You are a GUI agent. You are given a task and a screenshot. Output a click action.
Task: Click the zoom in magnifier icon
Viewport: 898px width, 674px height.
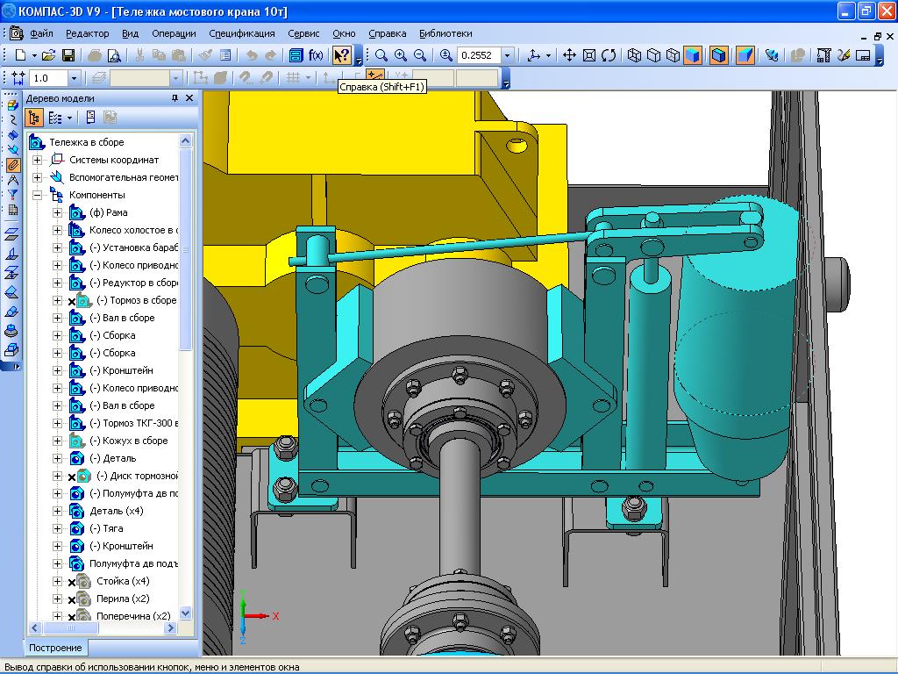pos(401,55)
